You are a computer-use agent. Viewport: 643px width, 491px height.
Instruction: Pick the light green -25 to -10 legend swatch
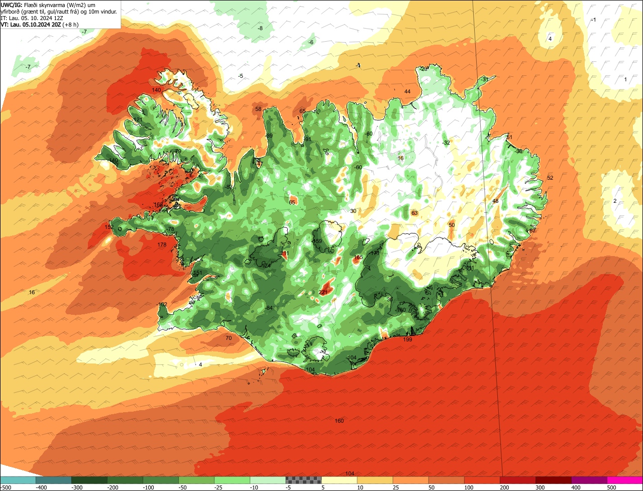[232, 480]
